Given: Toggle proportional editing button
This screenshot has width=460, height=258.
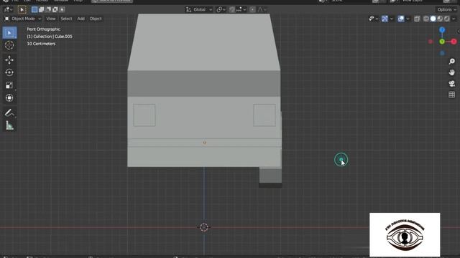Looking at the screenshot, I should click(x=252, y=9).
